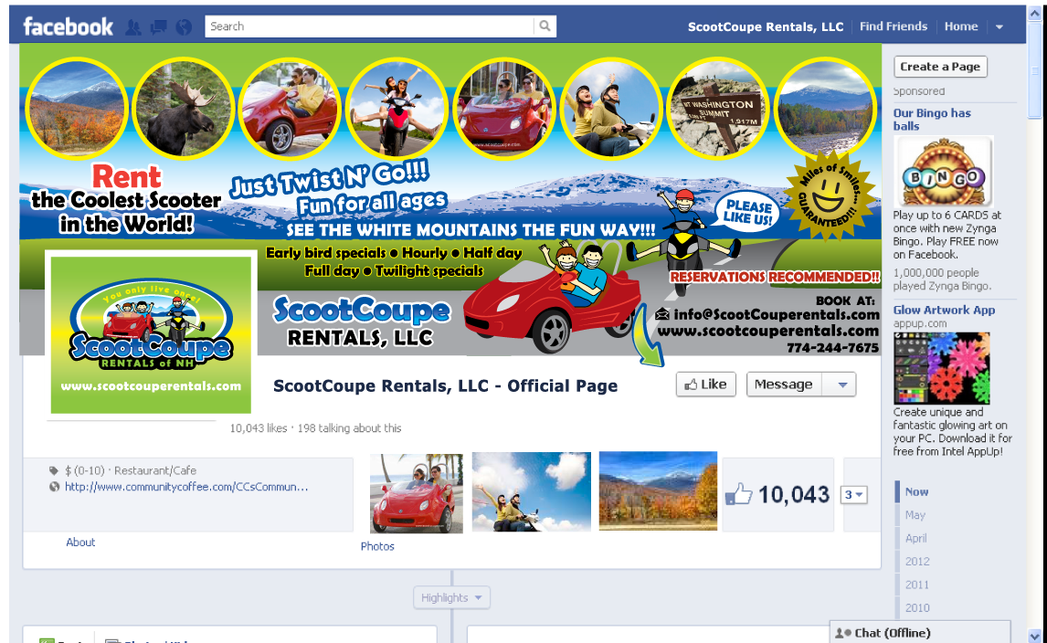This screenshot has height=643, width=1047.
Task: Open messages icon in top bar
Action: coord(158,27)
